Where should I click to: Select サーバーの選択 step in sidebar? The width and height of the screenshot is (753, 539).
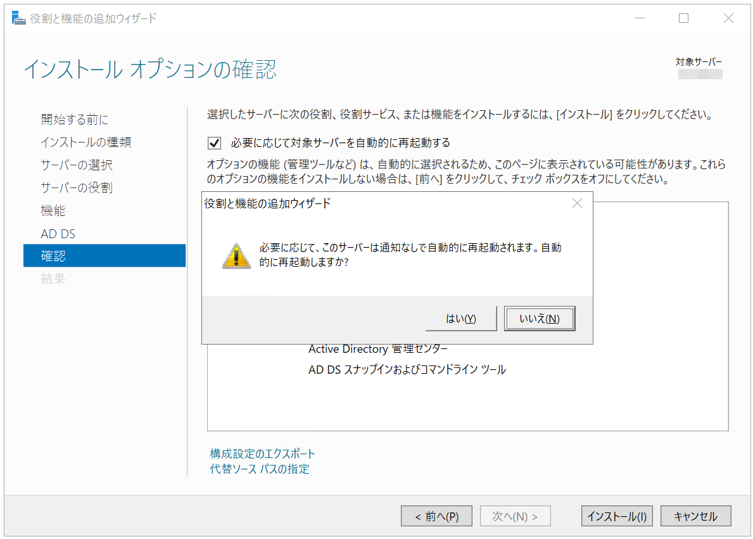tap(77, 165)
